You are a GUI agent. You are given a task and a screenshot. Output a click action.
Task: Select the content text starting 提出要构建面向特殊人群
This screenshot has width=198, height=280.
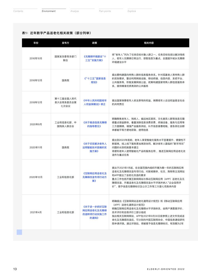148,80
